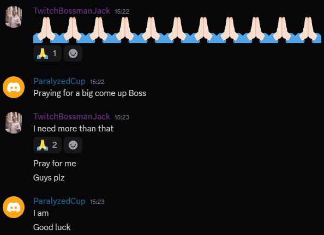Open the ParalyzedCup username at 15:23
The width and height of the screenshot is (324, 235).
click(x=59, y=201)
